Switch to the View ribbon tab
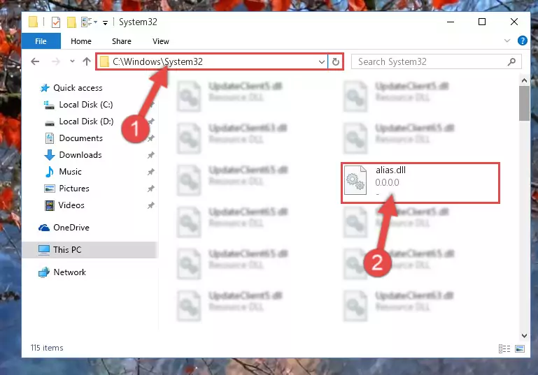 (161, 41)
